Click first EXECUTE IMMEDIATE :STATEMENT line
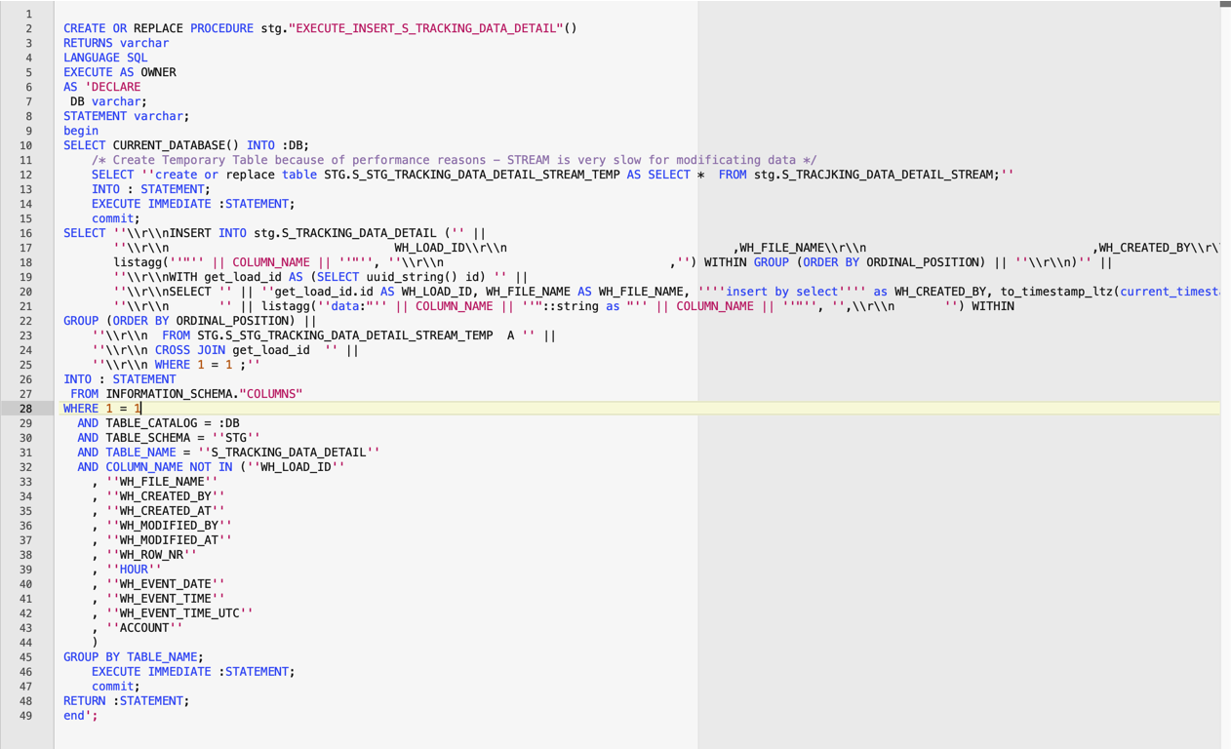The height and width of the screenshot is (749, 1231). pyautogui.click(x=192, y=204)
